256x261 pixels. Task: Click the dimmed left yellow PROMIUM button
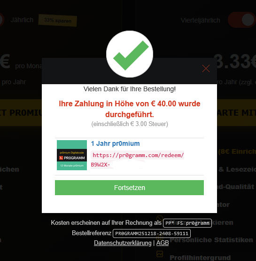(21, 113)
